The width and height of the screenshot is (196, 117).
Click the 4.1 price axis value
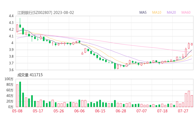[11, 36]
